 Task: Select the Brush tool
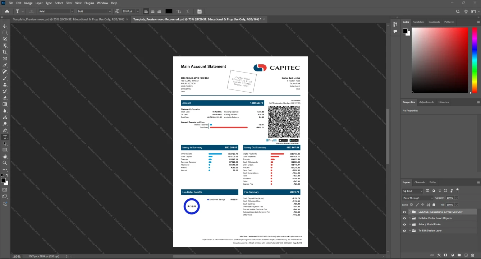[x=5, y=78]
